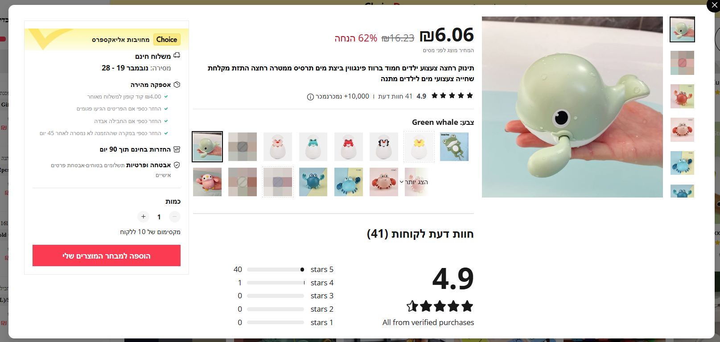Image resolution: width=720 pixels, height=342 pixels.
Task: Click the free returns icon
Action: 177,149
